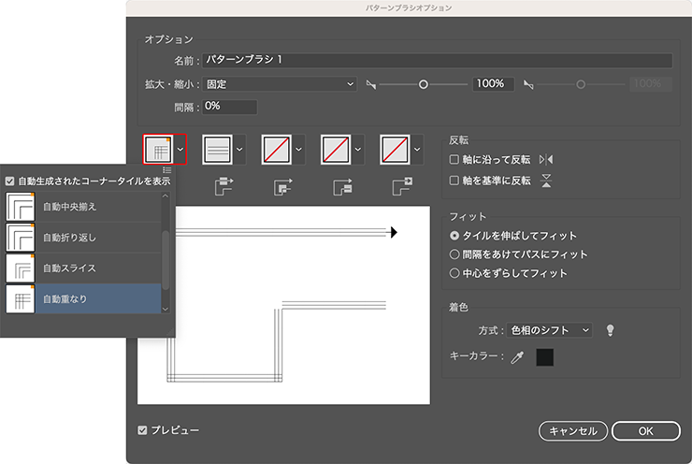Select 間隔をあけてパスにフィット radio option

pyautogui.click(x=455, y=254)
